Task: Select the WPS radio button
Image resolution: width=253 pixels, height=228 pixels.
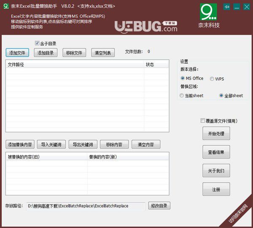Action: click(x=212, y=79)
